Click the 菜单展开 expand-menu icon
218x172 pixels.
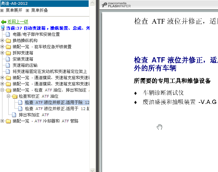2,10
